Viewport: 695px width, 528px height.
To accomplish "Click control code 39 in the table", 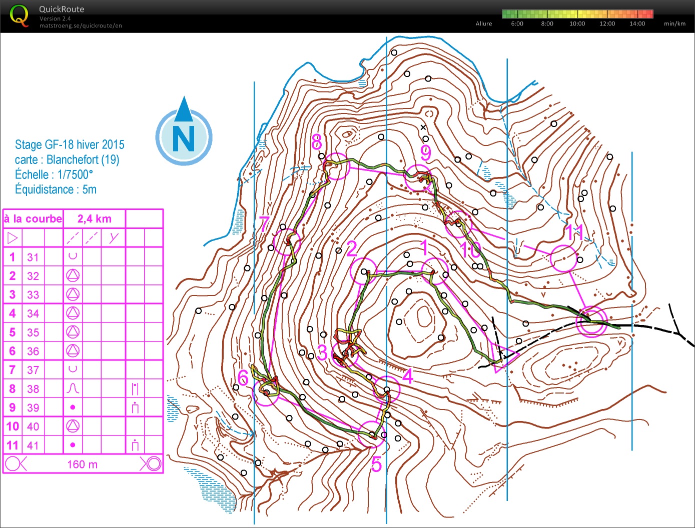I will pos(33,407).
